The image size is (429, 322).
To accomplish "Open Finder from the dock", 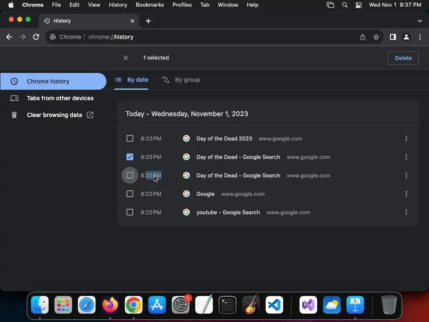I will pyautogui.click(x=40, y=305).
